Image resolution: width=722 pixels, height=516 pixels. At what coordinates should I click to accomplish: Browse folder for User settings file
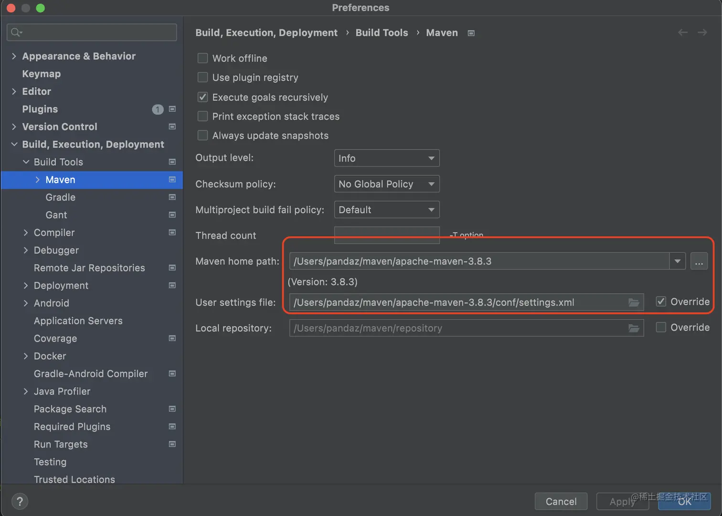tap(634, 302)
